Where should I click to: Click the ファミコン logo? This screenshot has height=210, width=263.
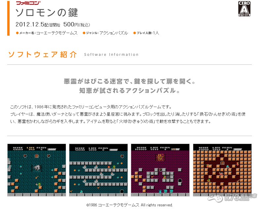[28, 3]
